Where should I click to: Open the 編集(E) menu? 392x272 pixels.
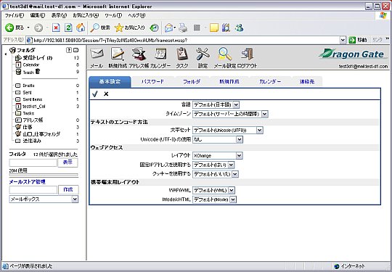(38, 15)
